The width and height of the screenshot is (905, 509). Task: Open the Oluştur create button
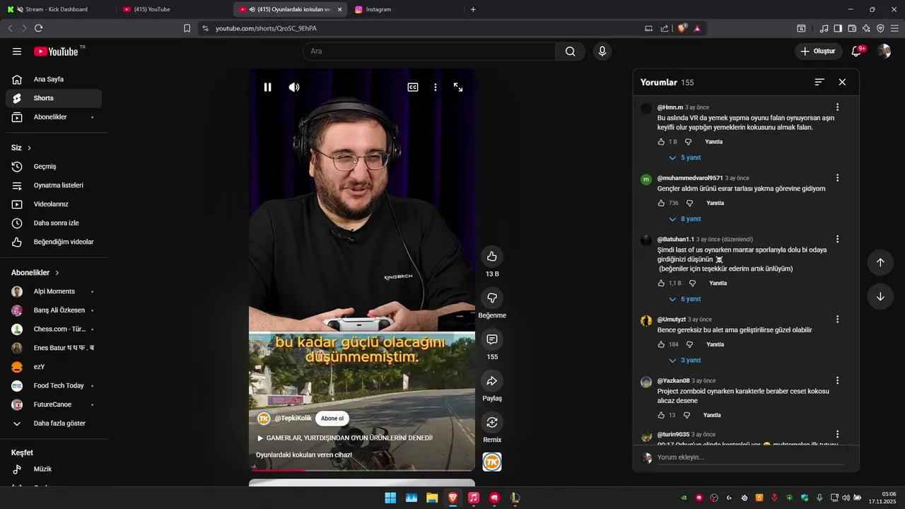818,51
